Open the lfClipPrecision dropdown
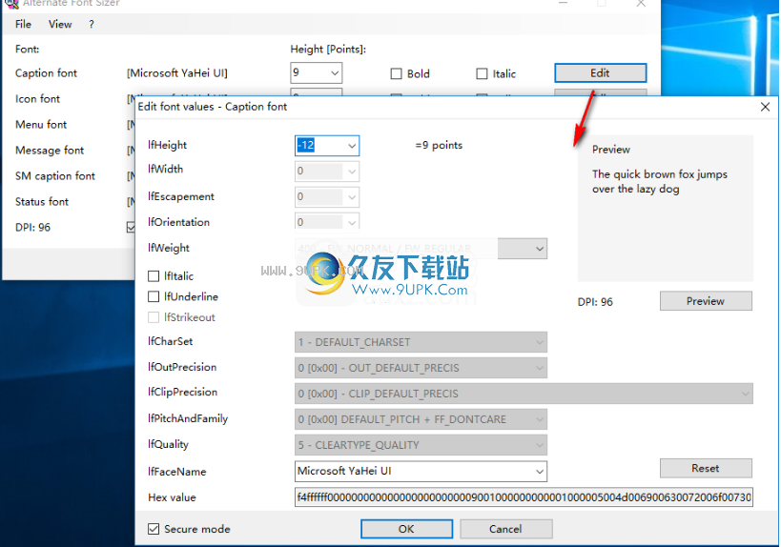 pyautogui.click(x=524, y=394)
